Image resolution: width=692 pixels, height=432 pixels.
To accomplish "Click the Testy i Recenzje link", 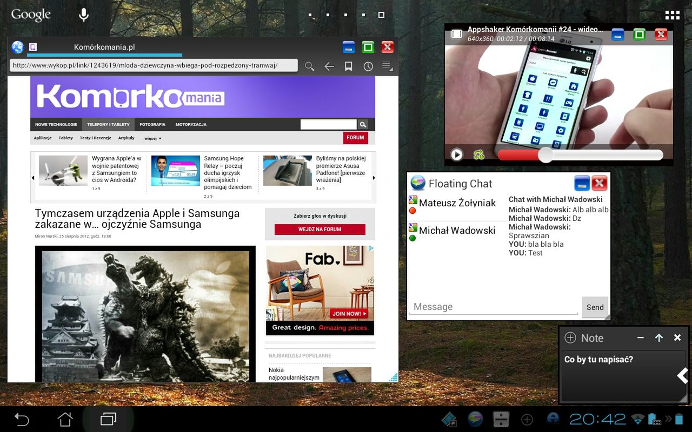I will [x=95, y=138].
